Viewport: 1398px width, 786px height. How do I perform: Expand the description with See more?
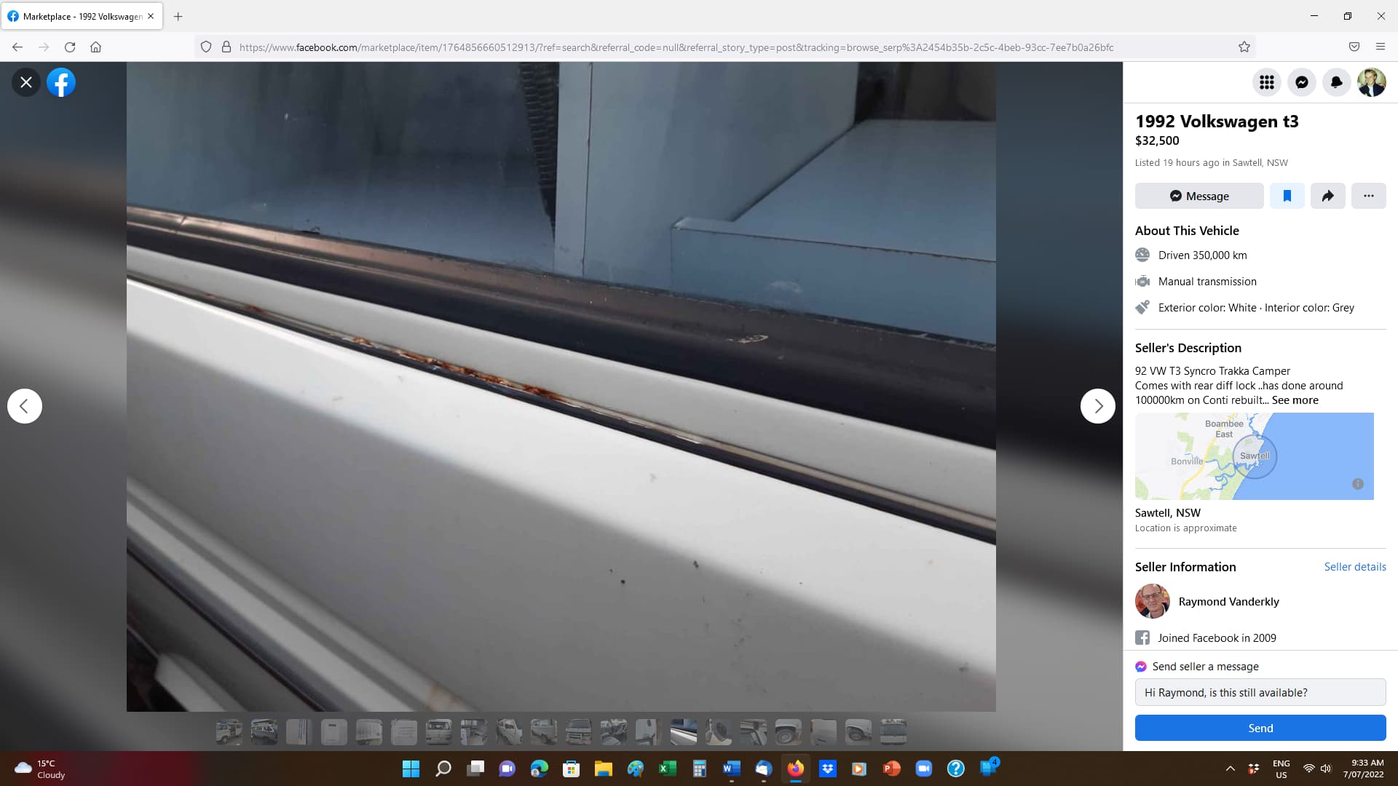[1295, 400]
